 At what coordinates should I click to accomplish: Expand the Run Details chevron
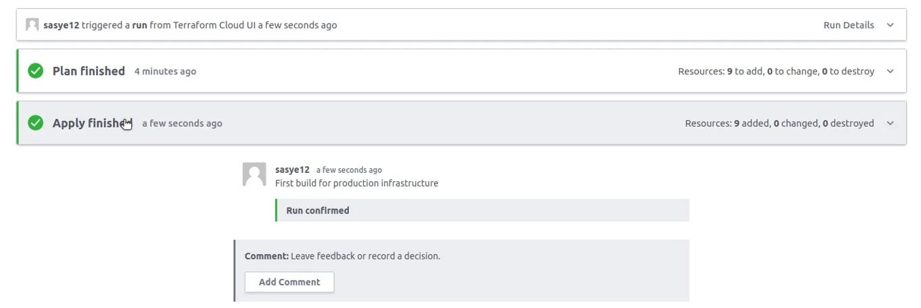tap(890, 25)
